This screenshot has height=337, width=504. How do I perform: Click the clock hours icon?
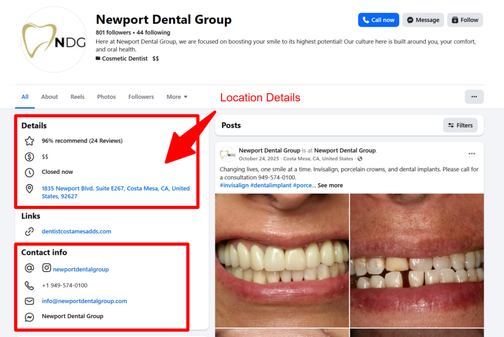click(29, 172)
